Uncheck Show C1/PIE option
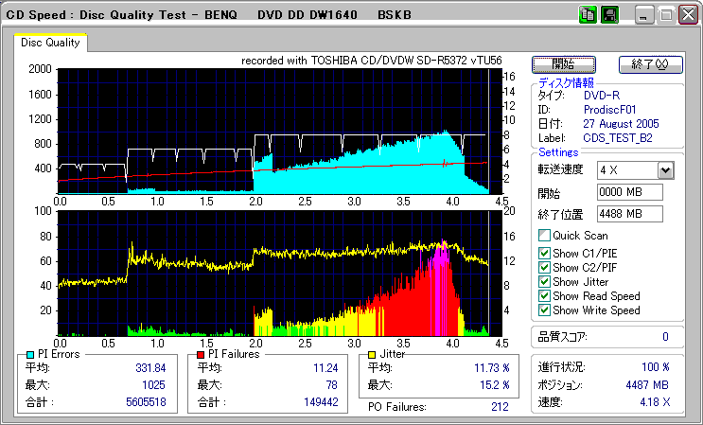Image resolution: width=703 pixels, height=425 pixels. tap(544, 253)
